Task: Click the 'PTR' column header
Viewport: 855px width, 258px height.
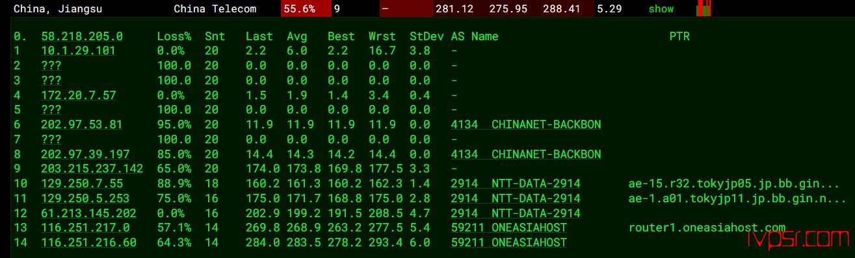Action: [679, 36]
